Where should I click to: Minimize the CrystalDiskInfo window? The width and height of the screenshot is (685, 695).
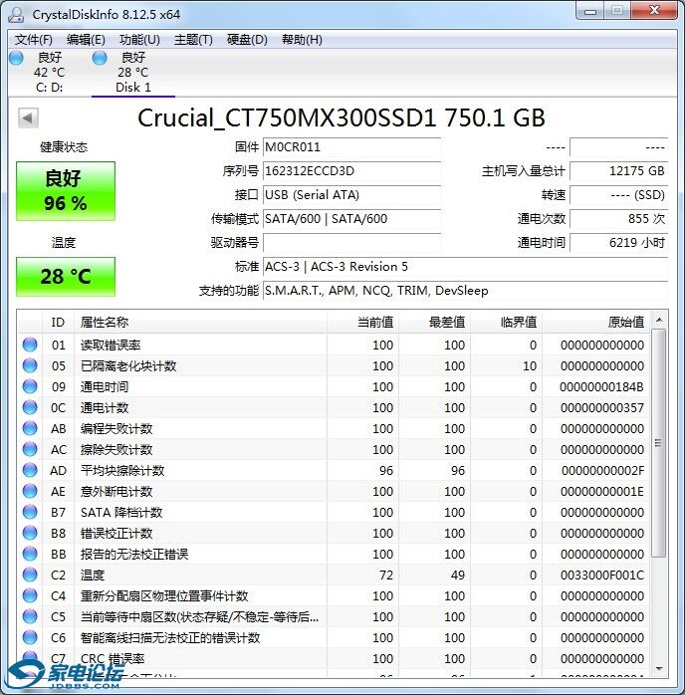click(x=590, y=11)
